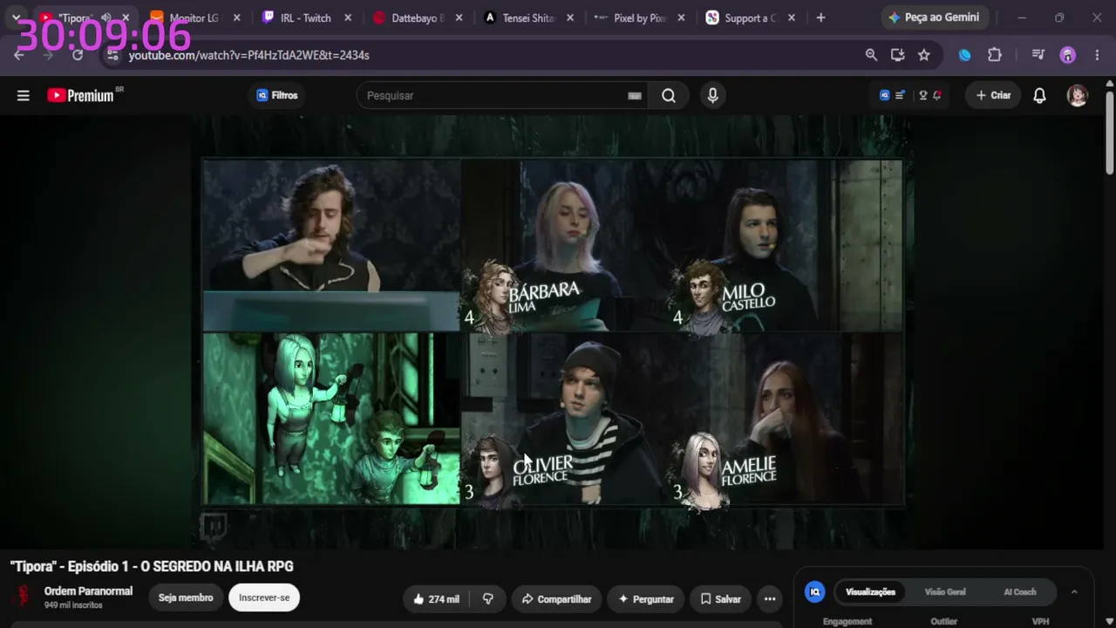1116x628 pixels.
Task: Close the Dattebayo tab
Action: pyautogui.click(x=459, y=17)
